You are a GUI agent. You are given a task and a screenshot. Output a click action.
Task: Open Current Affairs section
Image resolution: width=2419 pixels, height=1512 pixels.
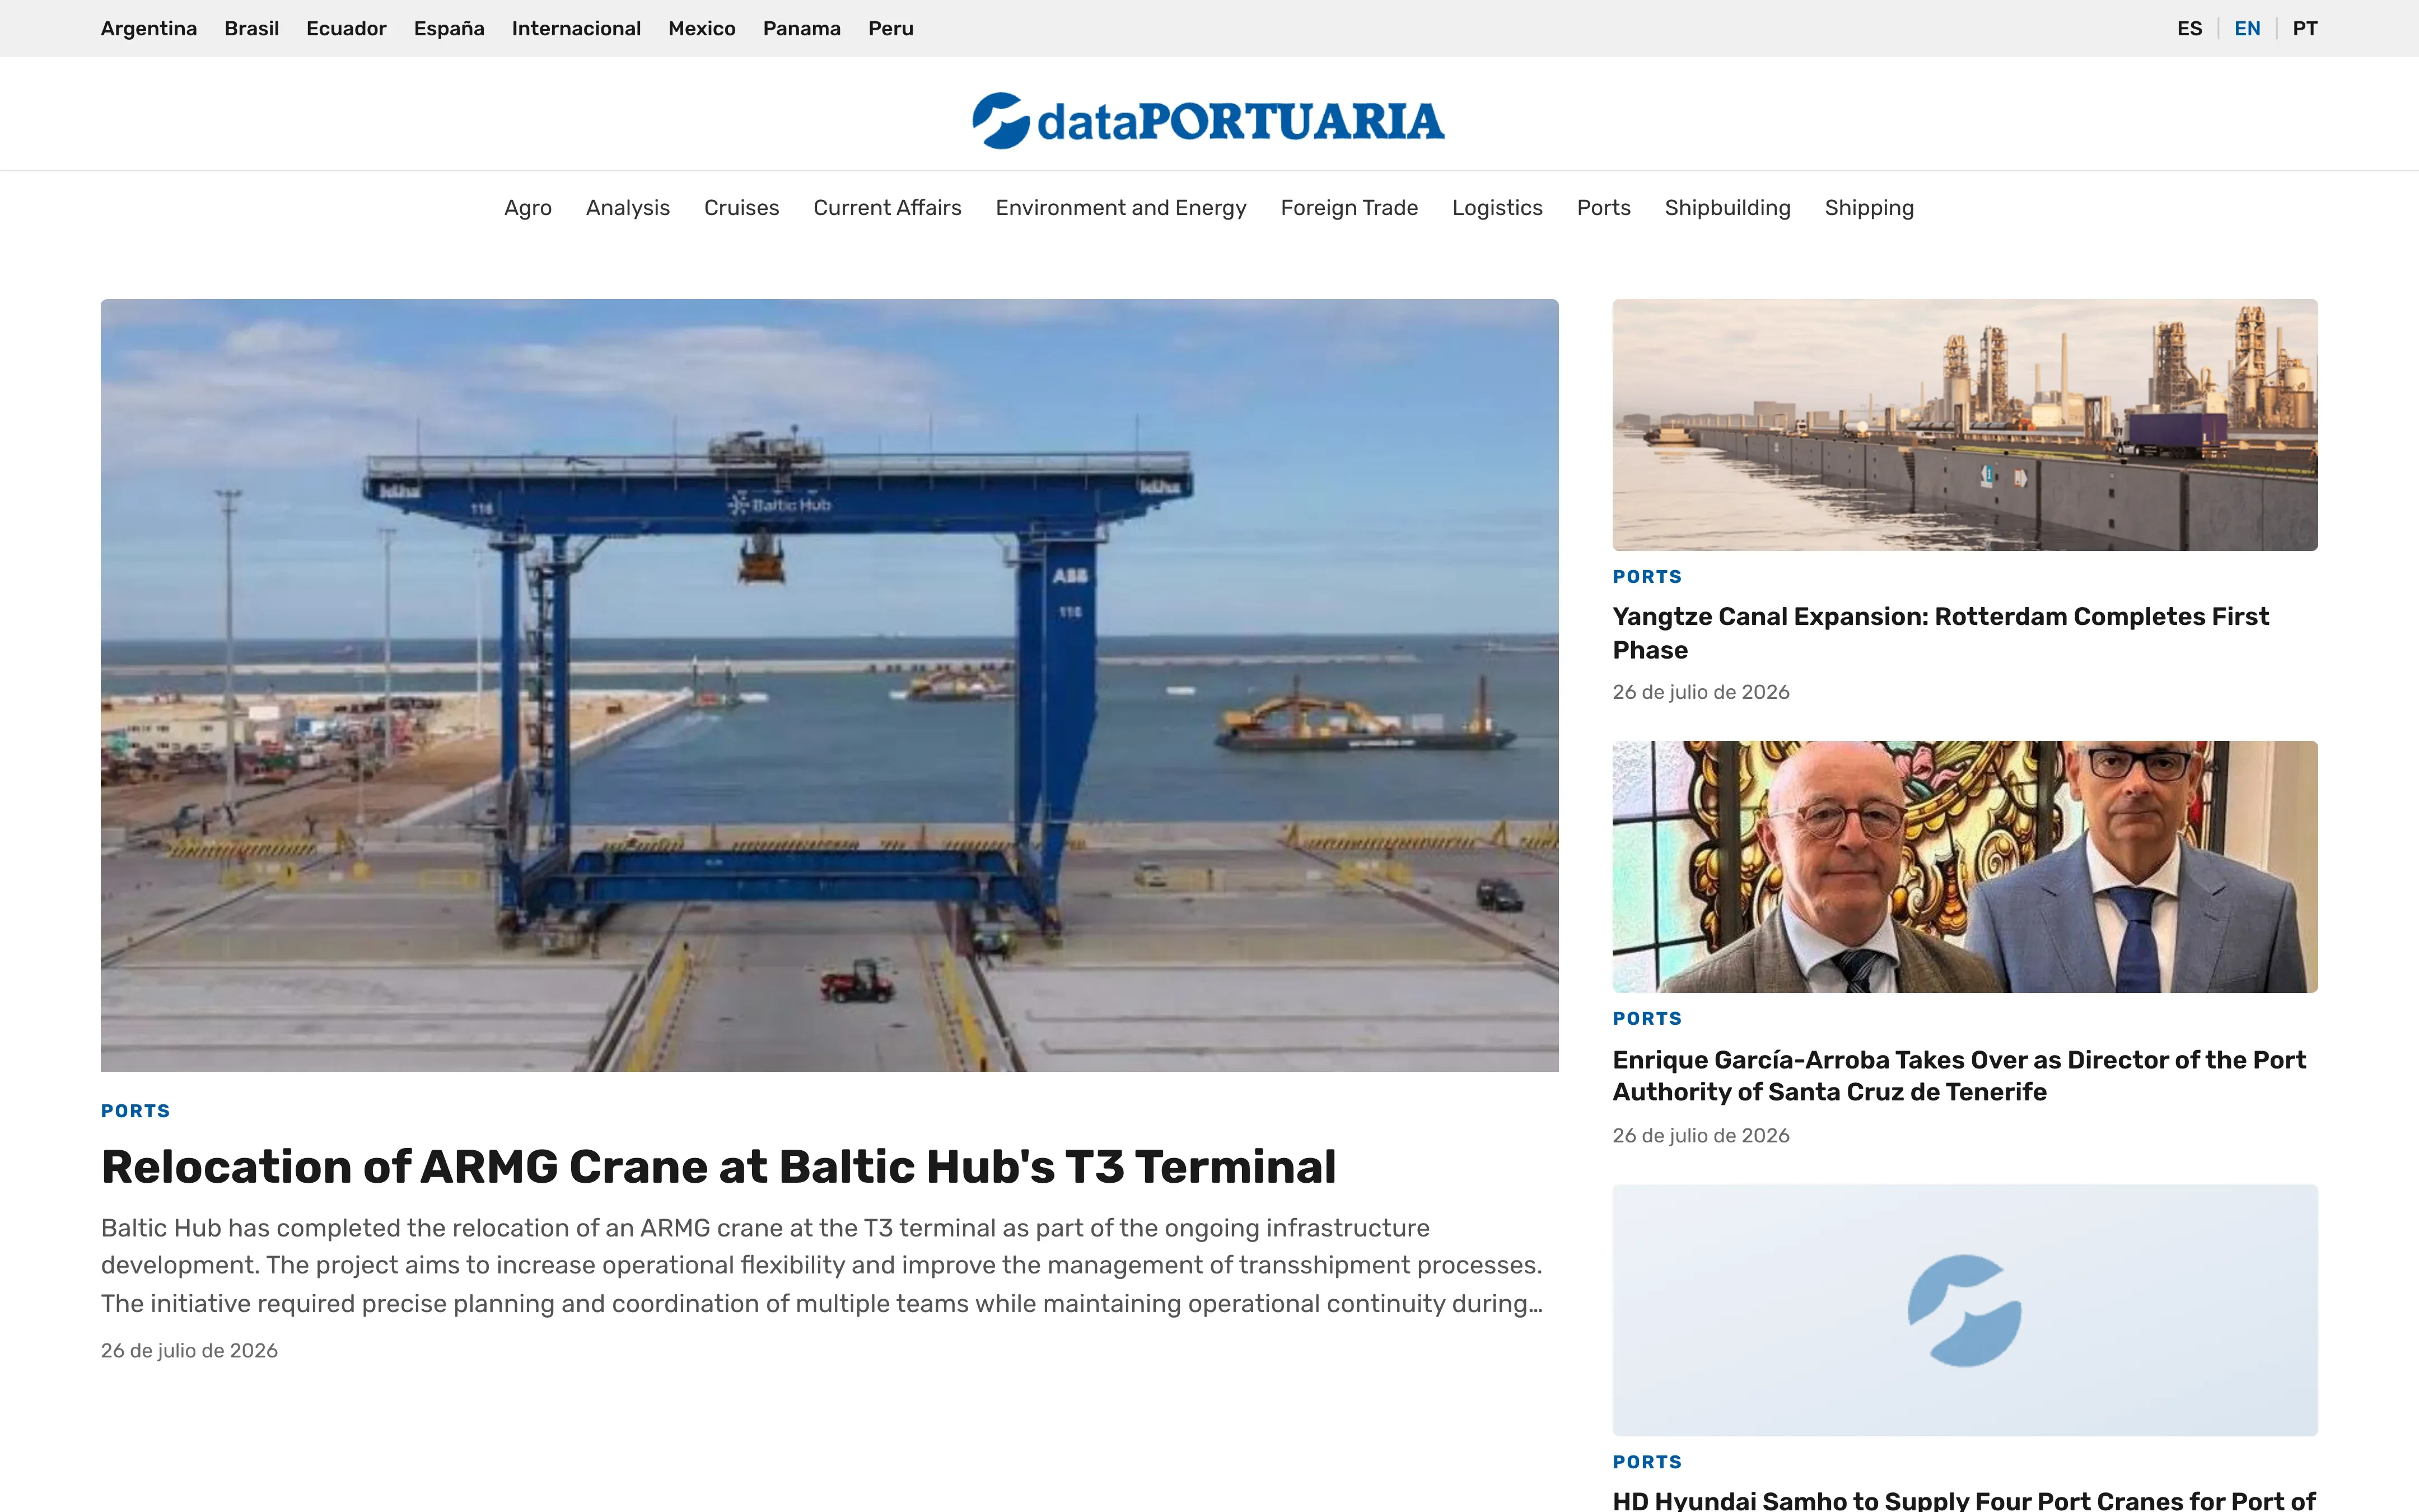coord(888,208)
